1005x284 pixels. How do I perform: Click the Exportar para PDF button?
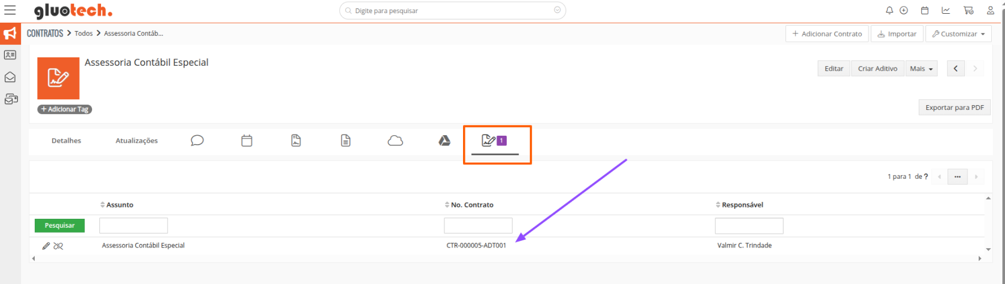coord(954,108)
